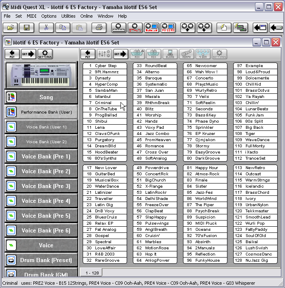Select performance 7 Criminal
Image resolution: width=285 pixels, height=288 pixels.
(105, 103)
